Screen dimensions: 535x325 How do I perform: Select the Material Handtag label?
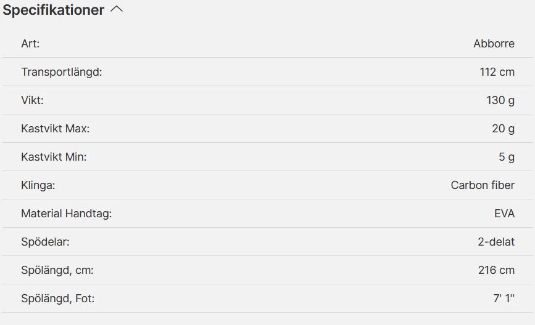coord(66,214)
